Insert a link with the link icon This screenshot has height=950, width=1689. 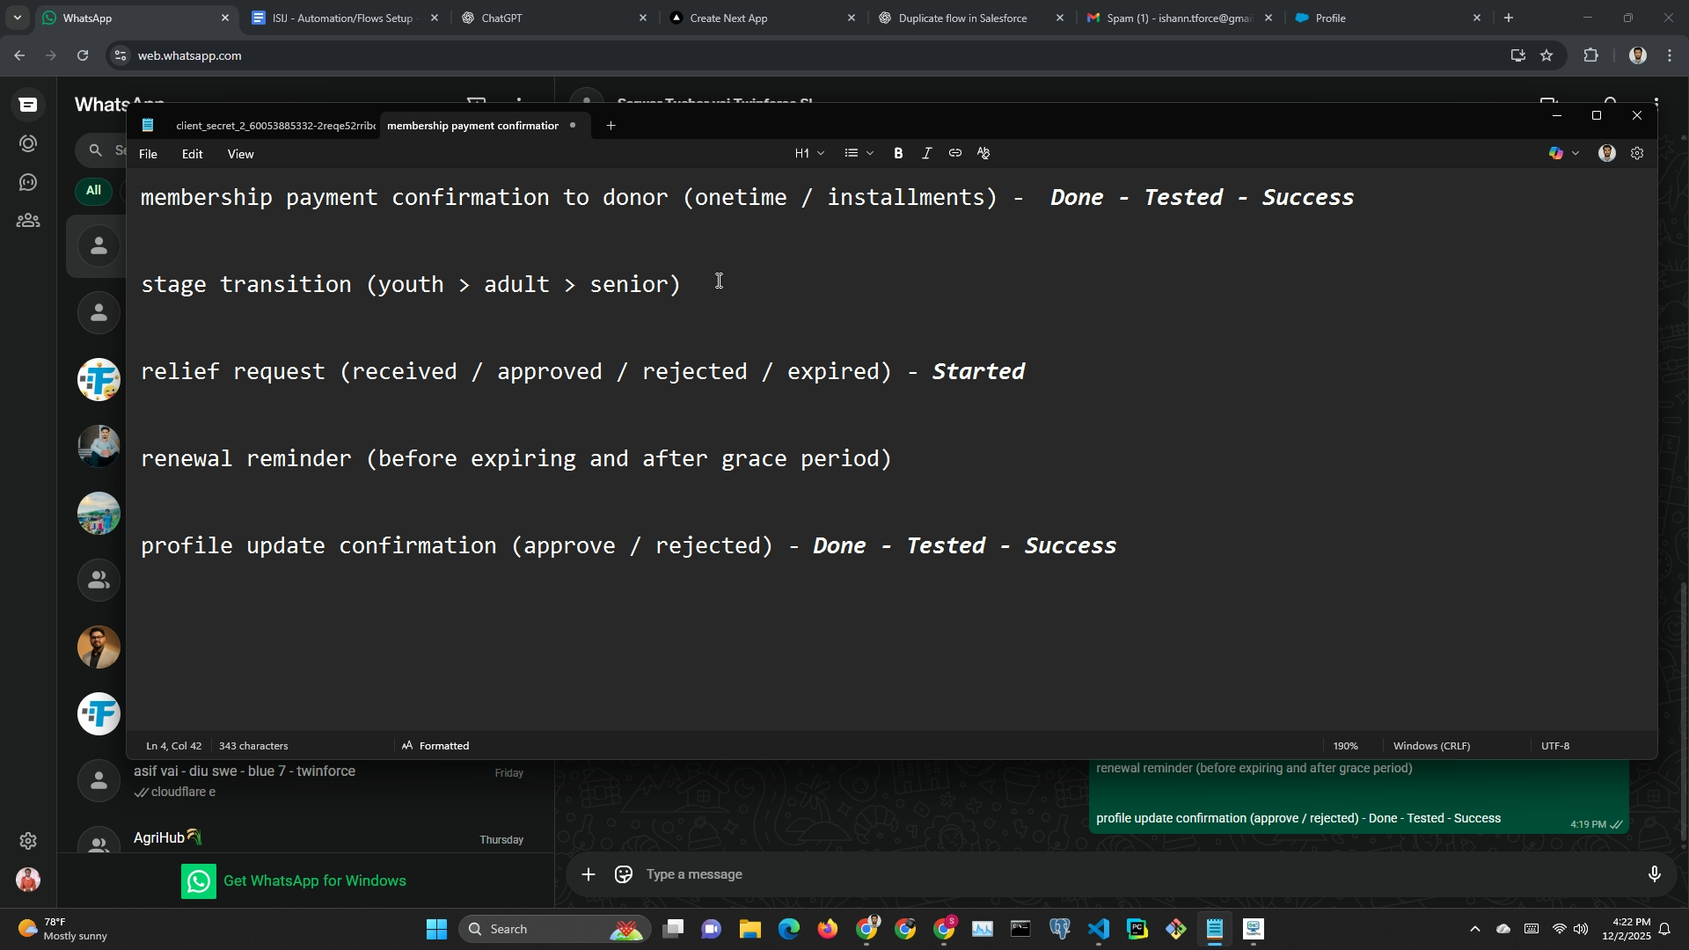[954, 153]
